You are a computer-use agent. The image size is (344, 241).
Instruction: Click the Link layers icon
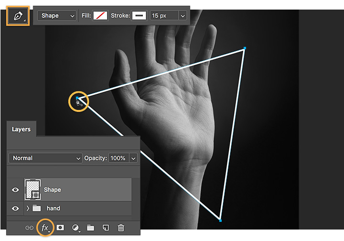coord(29,228)
